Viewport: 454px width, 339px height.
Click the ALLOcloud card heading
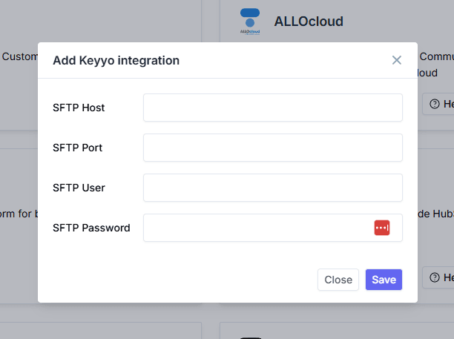point(309,22)
